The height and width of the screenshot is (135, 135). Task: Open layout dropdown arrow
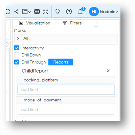pos(29,12)
